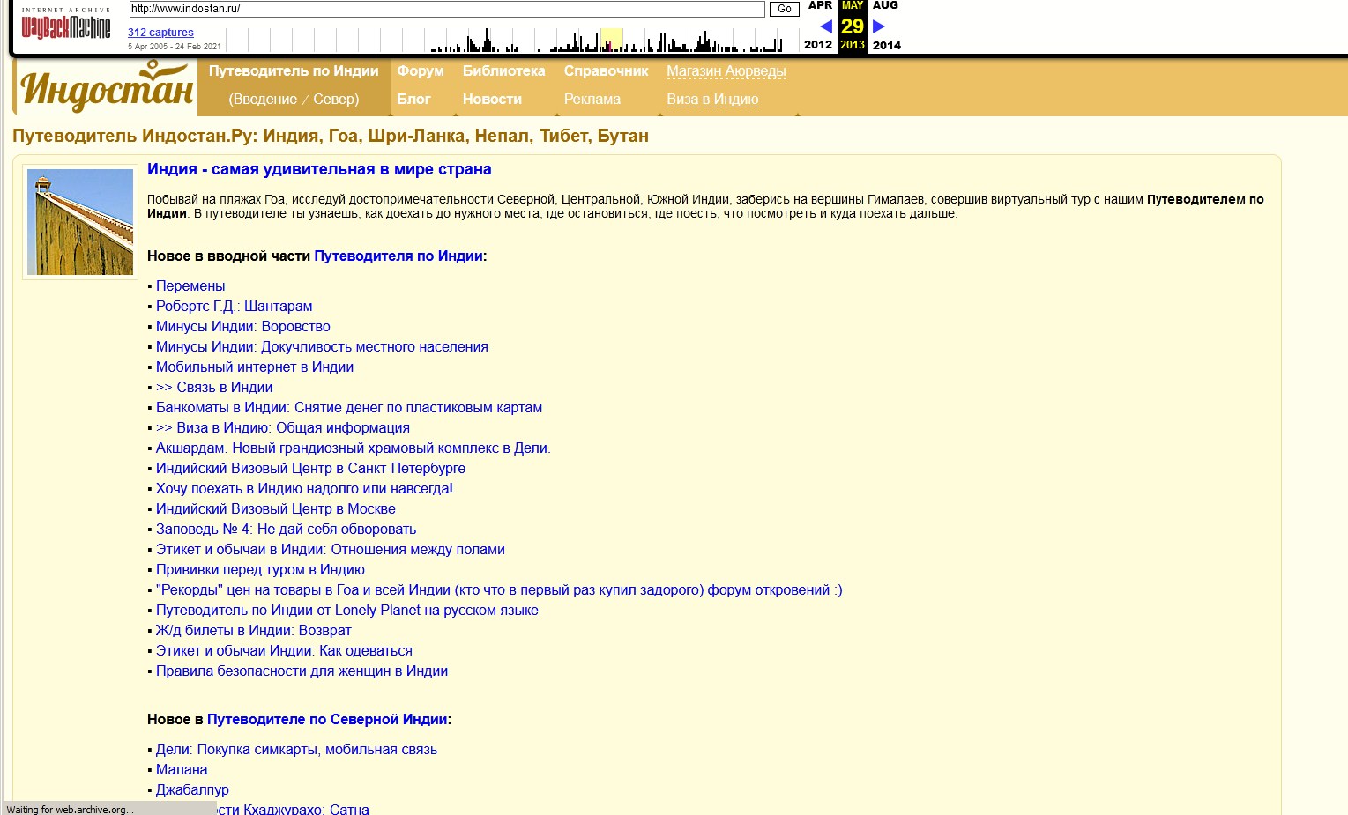Screen dimensions: 1348x815
Task: Click the Wayback Machine logo
Action: [66, 26]
